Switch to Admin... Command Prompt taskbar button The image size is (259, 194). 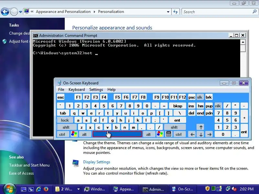pos(153,189)
